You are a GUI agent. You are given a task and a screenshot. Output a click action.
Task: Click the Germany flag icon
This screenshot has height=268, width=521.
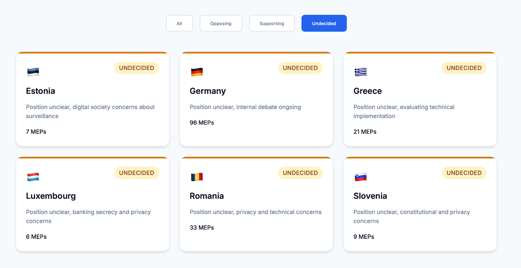(x=197, y=72)
